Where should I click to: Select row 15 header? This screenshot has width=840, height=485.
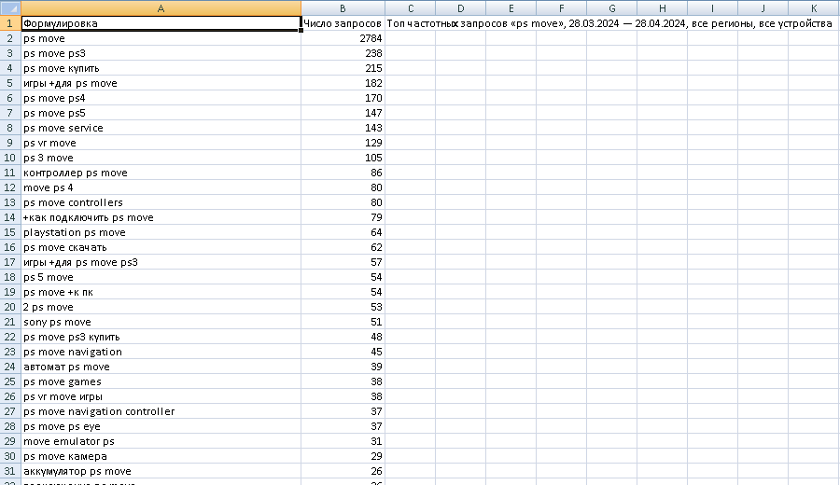(x=10, y=232)
